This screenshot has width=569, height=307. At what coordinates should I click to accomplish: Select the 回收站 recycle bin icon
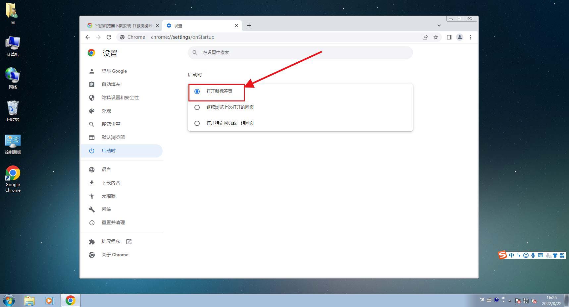13,111
